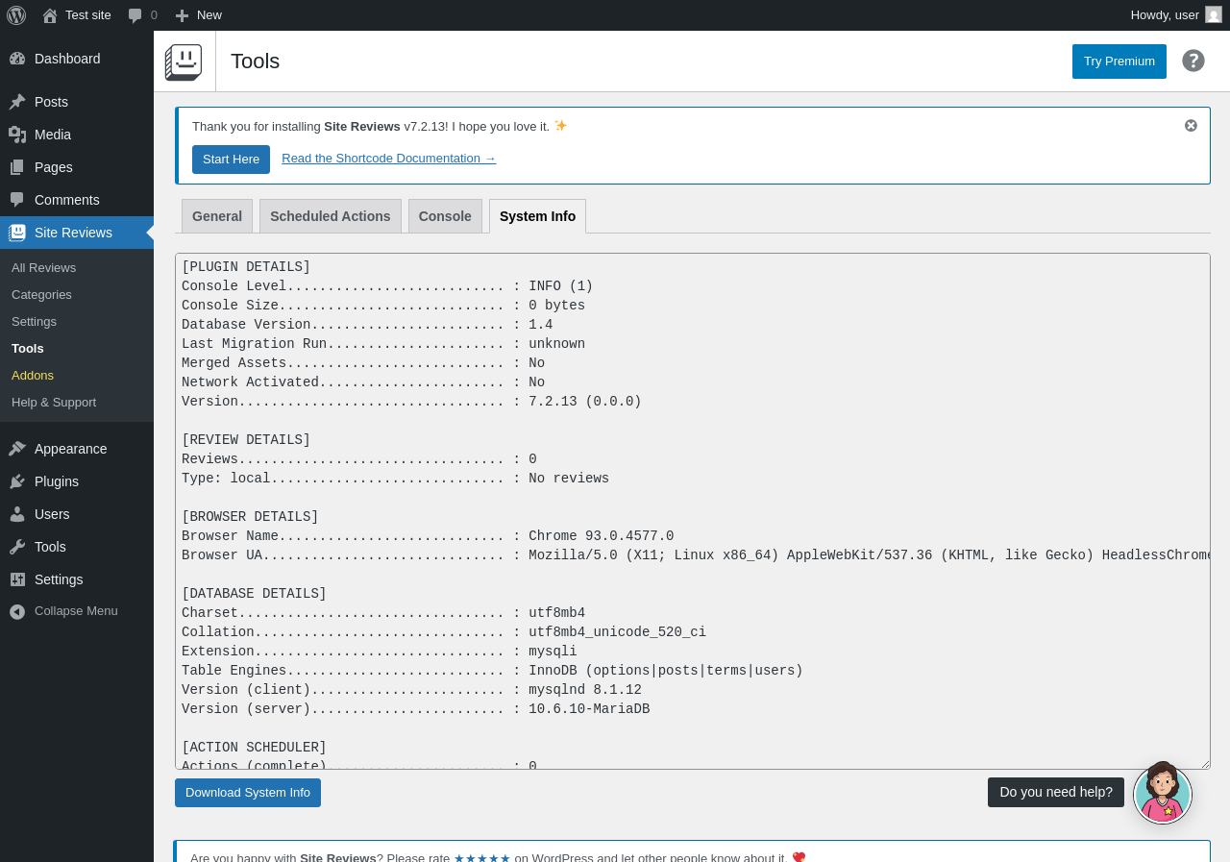Image resolution: width=1230 pixels, height=862 pixels.
Task: Click the Version 7.2.13 (0.0.0) line
Action: 411,402
